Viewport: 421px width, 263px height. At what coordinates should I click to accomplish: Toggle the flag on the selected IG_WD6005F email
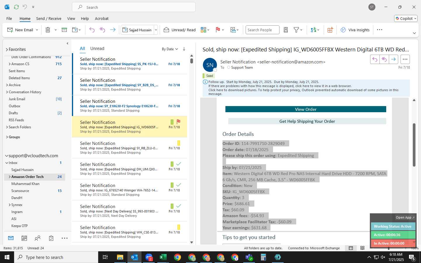click(178, 122)
